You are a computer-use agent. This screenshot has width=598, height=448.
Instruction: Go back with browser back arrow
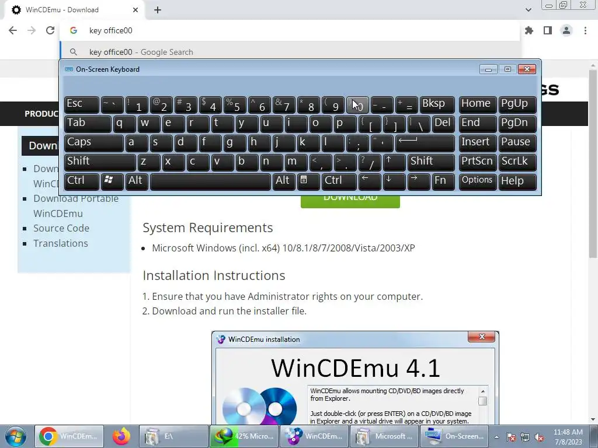coord(13,30)
